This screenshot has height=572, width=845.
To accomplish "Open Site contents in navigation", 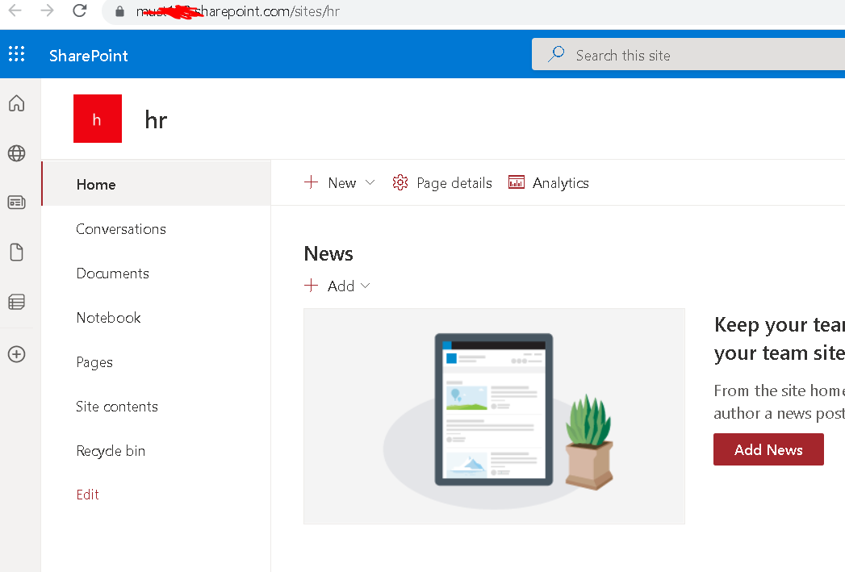I will (117, 407).
